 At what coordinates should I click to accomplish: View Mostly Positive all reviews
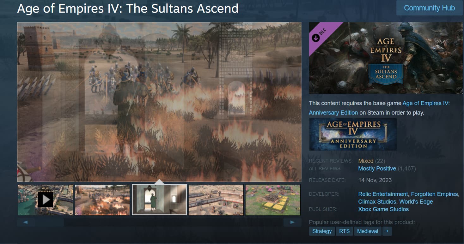[x=377, y=169]
